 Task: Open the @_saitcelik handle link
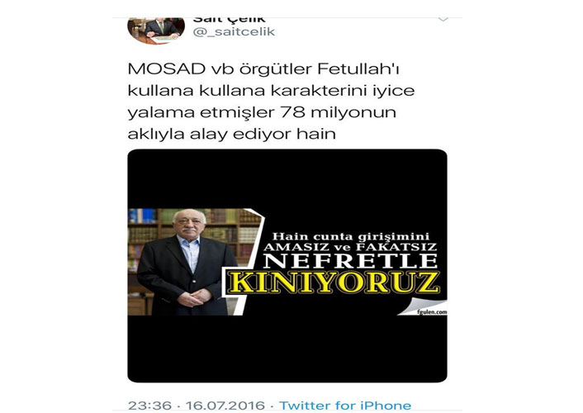(234, 32)
